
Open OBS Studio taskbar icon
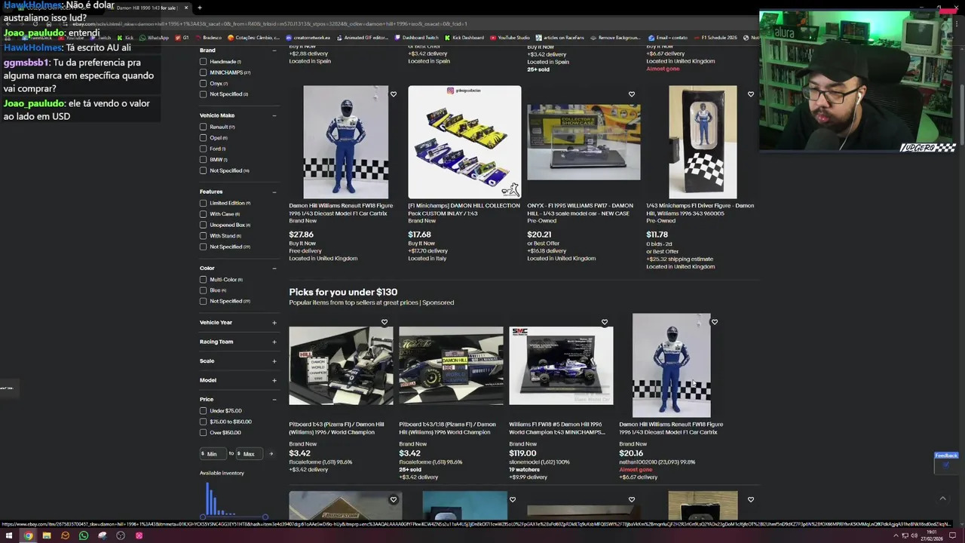tap(121, 535)
